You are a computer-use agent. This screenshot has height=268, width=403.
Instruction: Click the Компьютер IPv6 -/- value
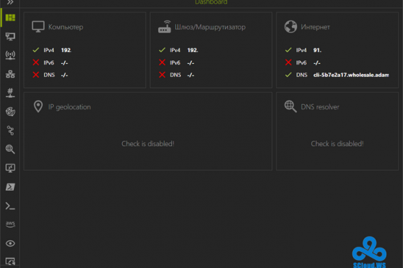click(64, 62)
